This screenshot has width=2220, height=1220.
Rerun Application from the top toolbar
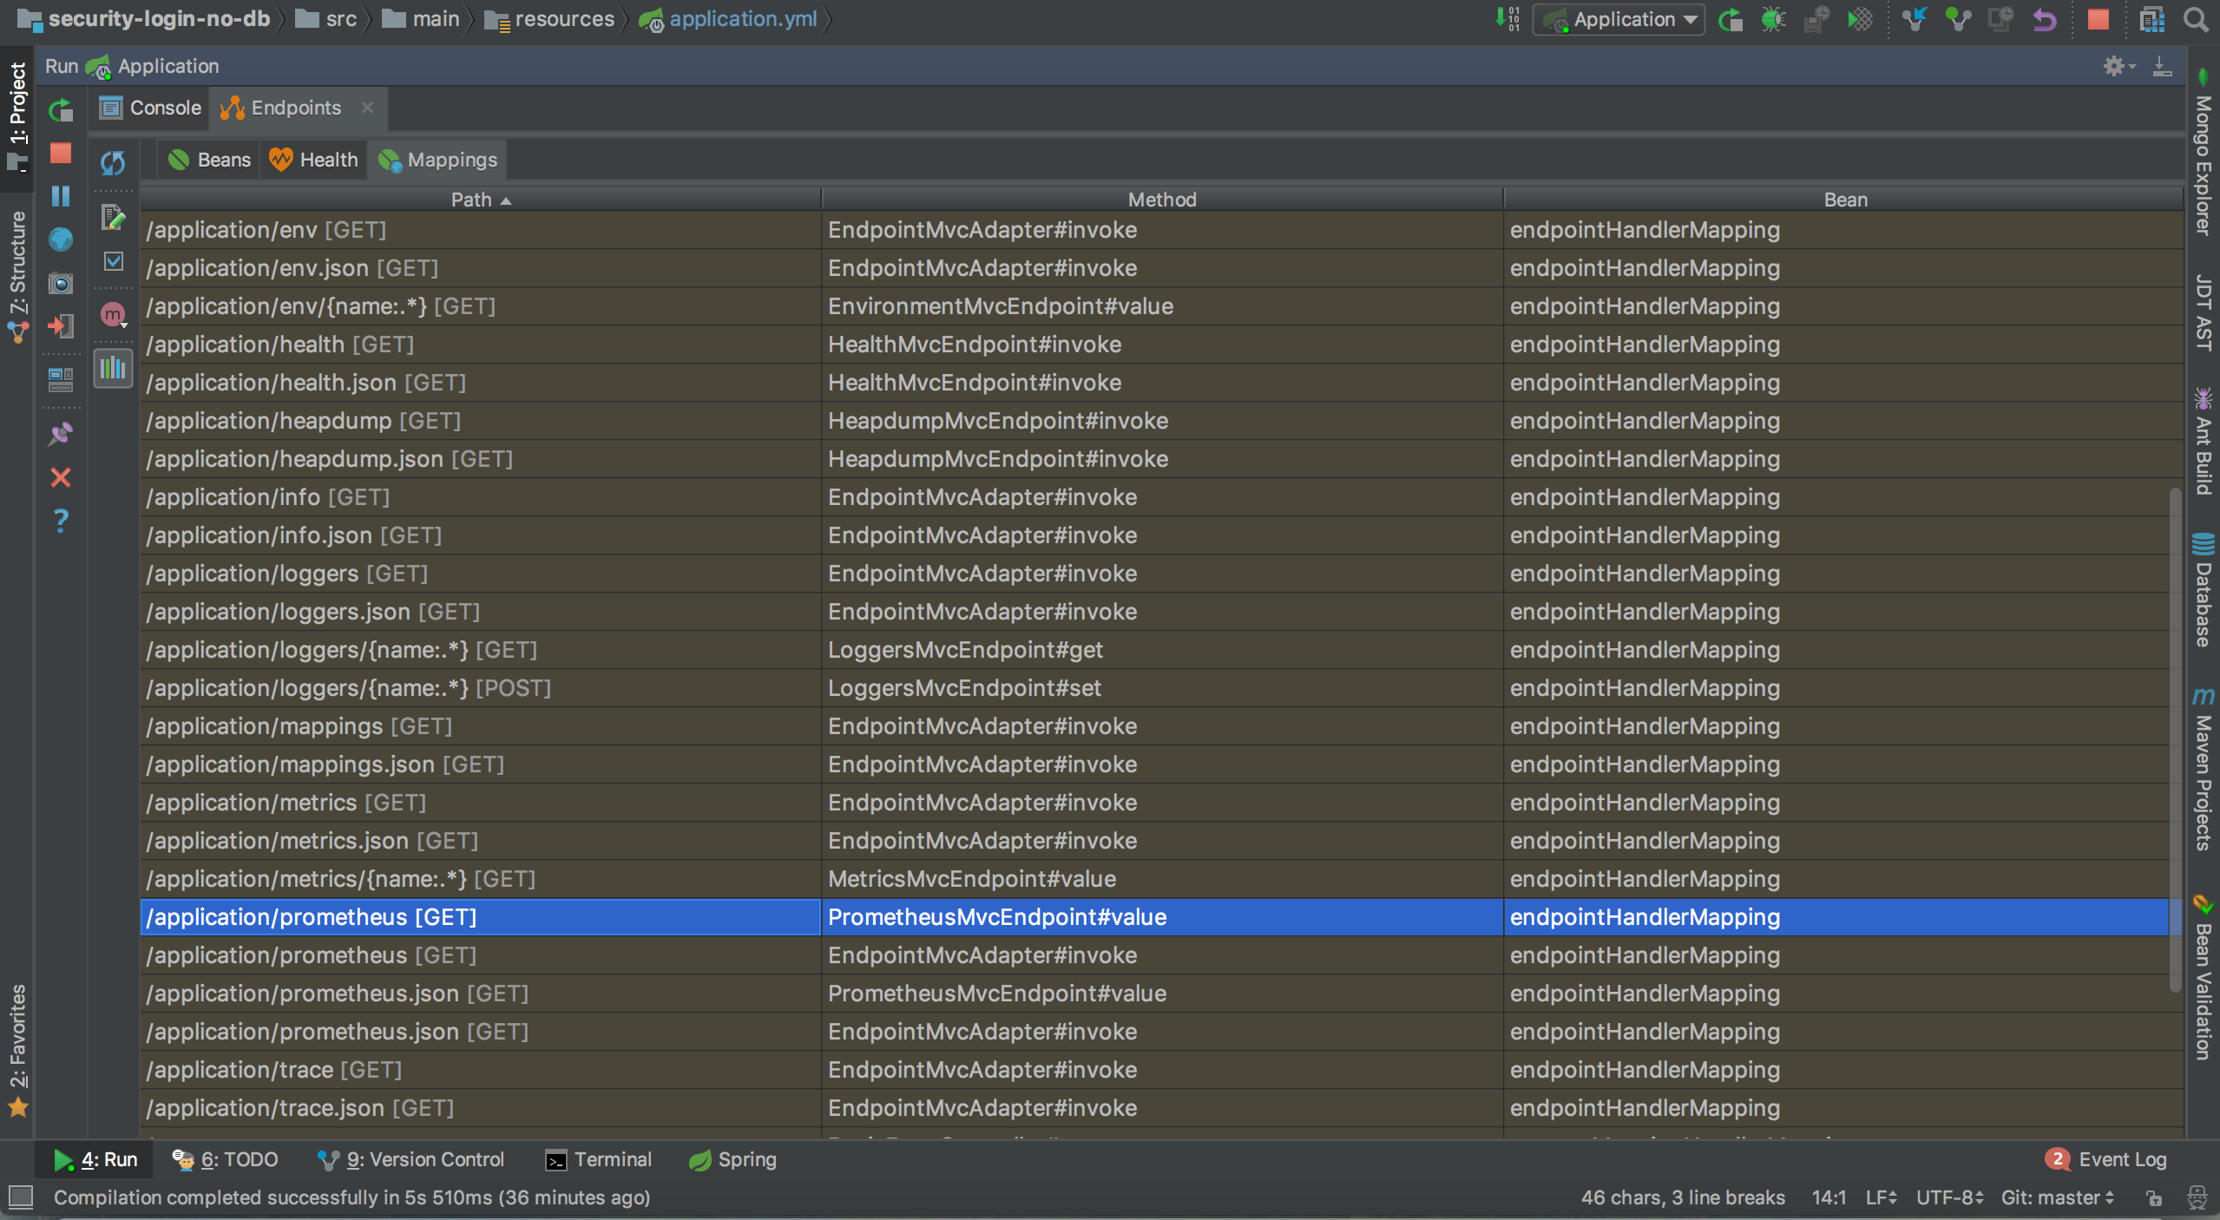pyautogui.click(x=1731, y=19)
